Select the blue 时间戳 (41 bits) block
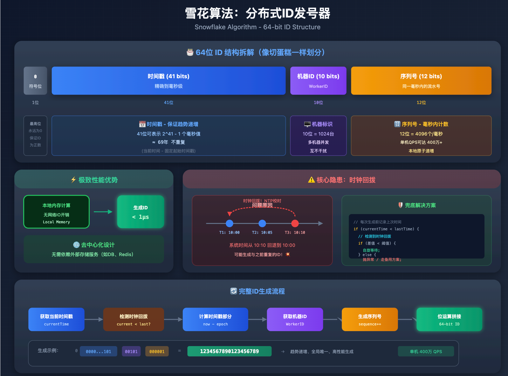This screenshot has width=508, height=376. point(168,81)
